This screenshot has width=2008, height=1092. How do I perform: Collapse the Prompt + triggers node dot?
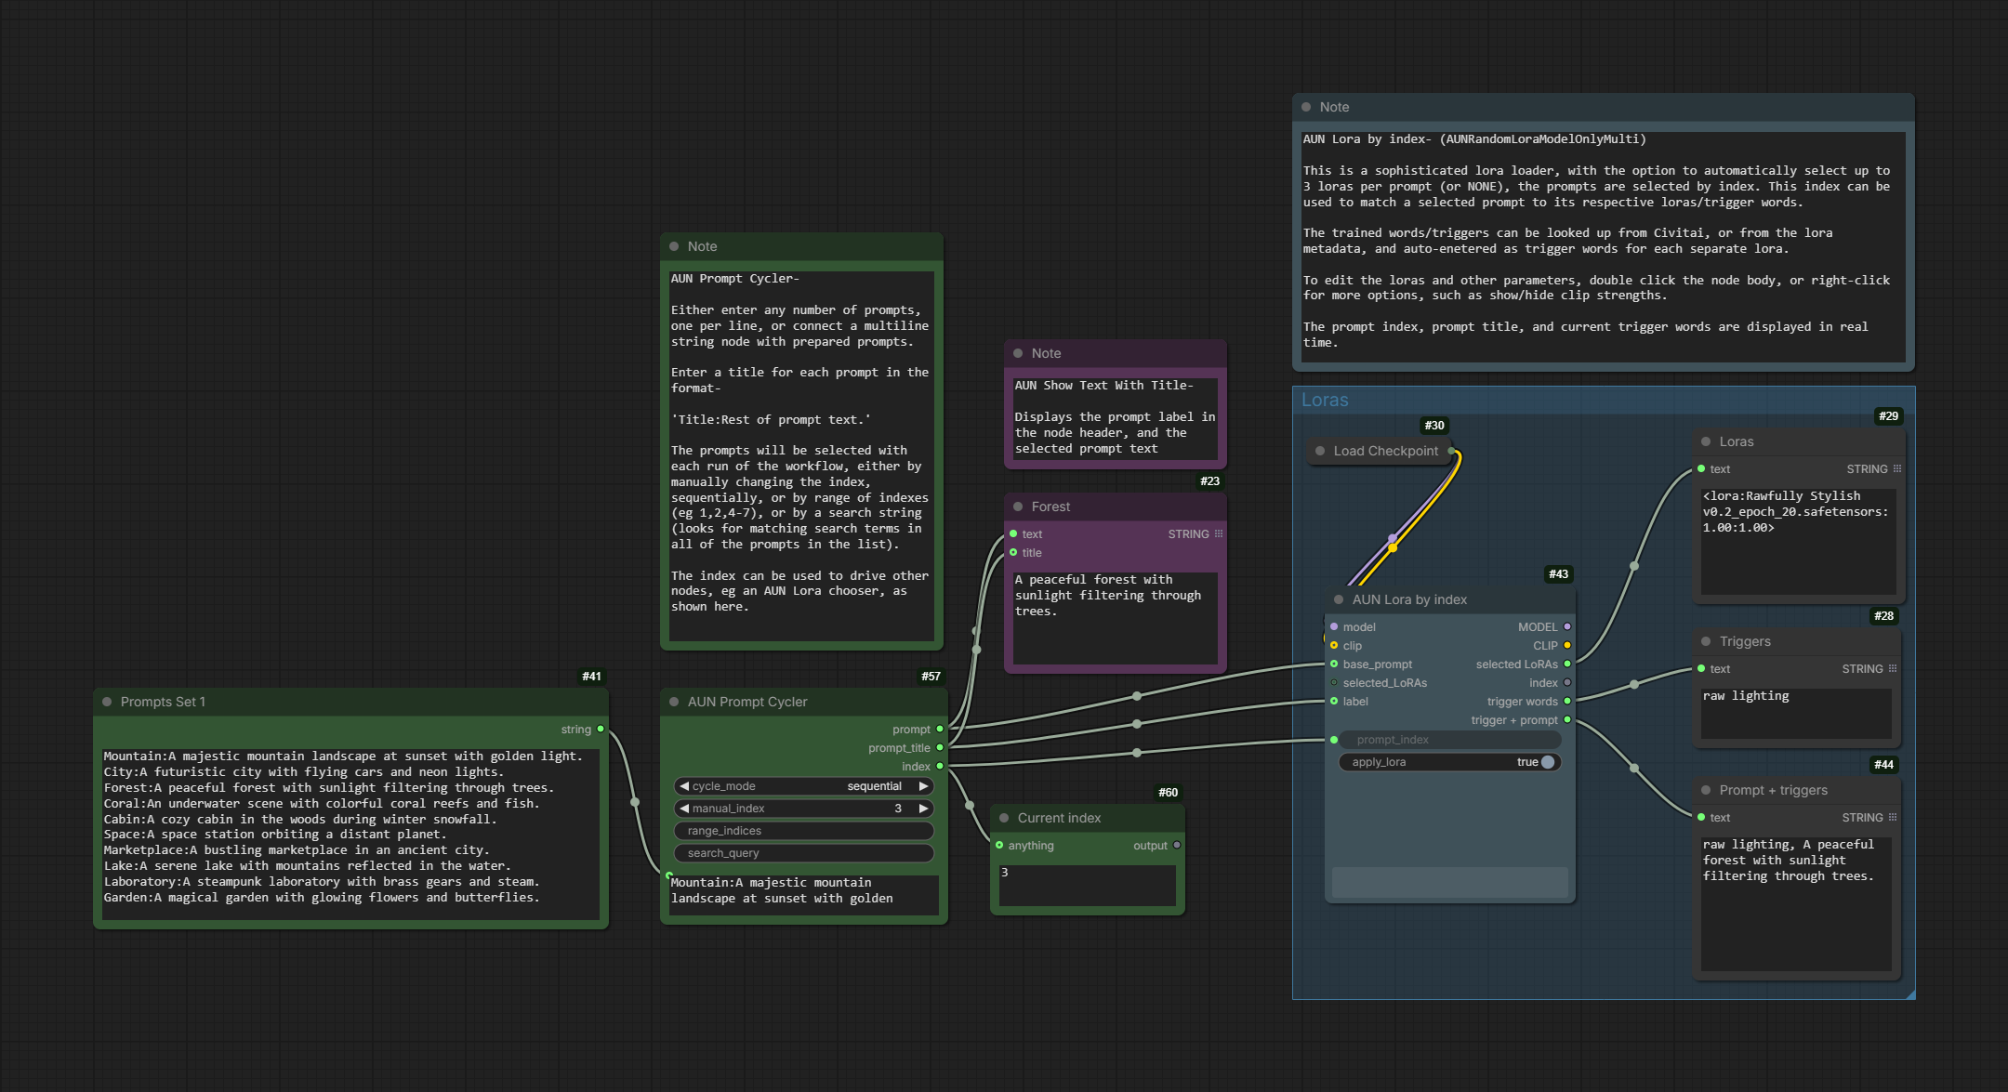pyautogui.click(x=1706, y=790)
